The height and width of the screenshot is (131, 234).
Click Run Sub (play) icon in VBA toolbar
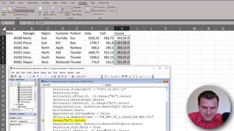click(45, 76)
